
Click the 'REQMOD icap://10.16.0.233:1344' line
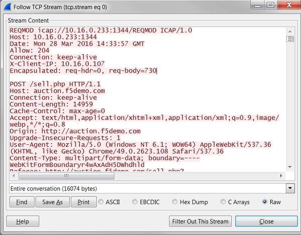101,30
